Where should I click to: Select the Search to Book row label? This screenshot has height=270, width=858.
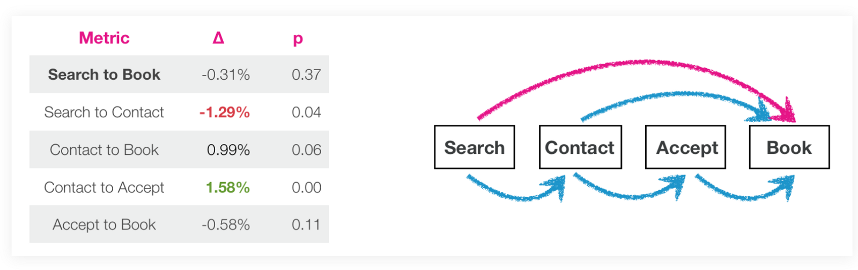(104, 74)
